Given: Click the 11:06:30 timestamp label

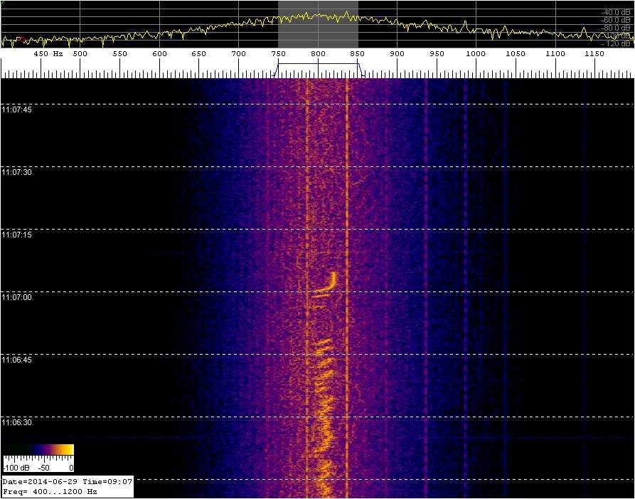Looking at the screenshot, I should click(x=17, y=422).
